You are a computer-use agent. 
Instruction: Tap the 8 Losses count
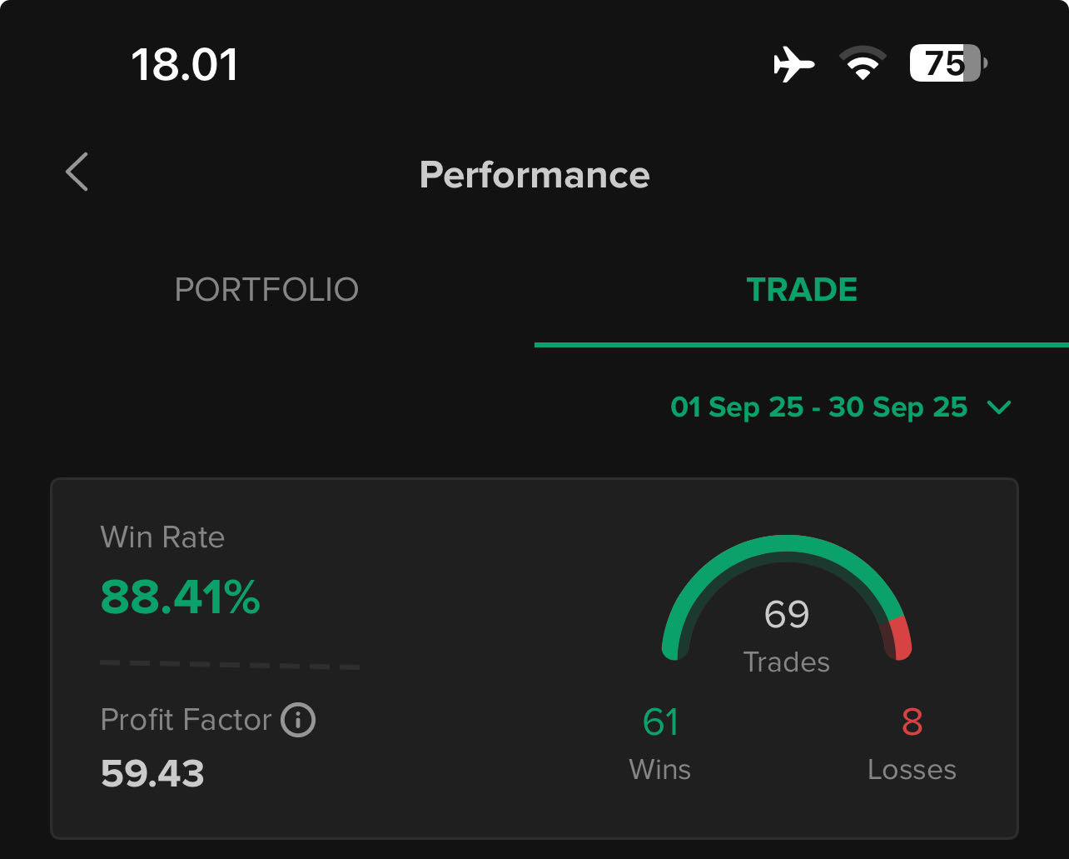(x=912, y=722)
